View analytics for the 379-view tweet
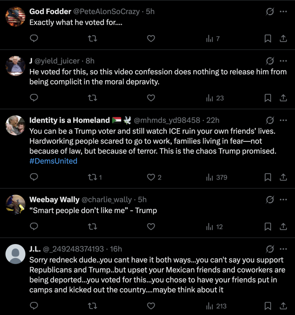Viewport: 295px width, 315px height. coord(216,177)
